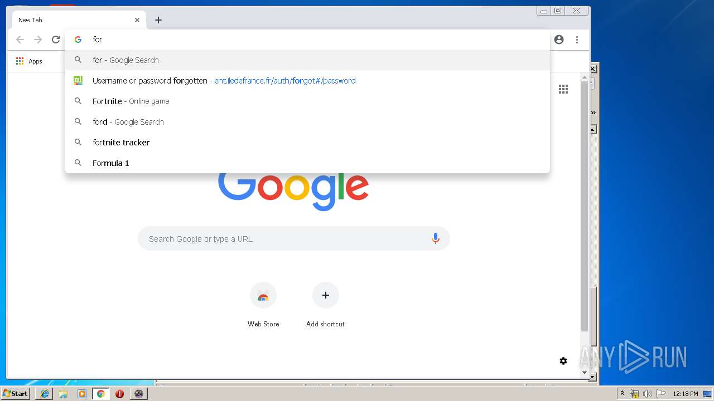
Task: Open the network status tray icon
Action: [634, 394]
